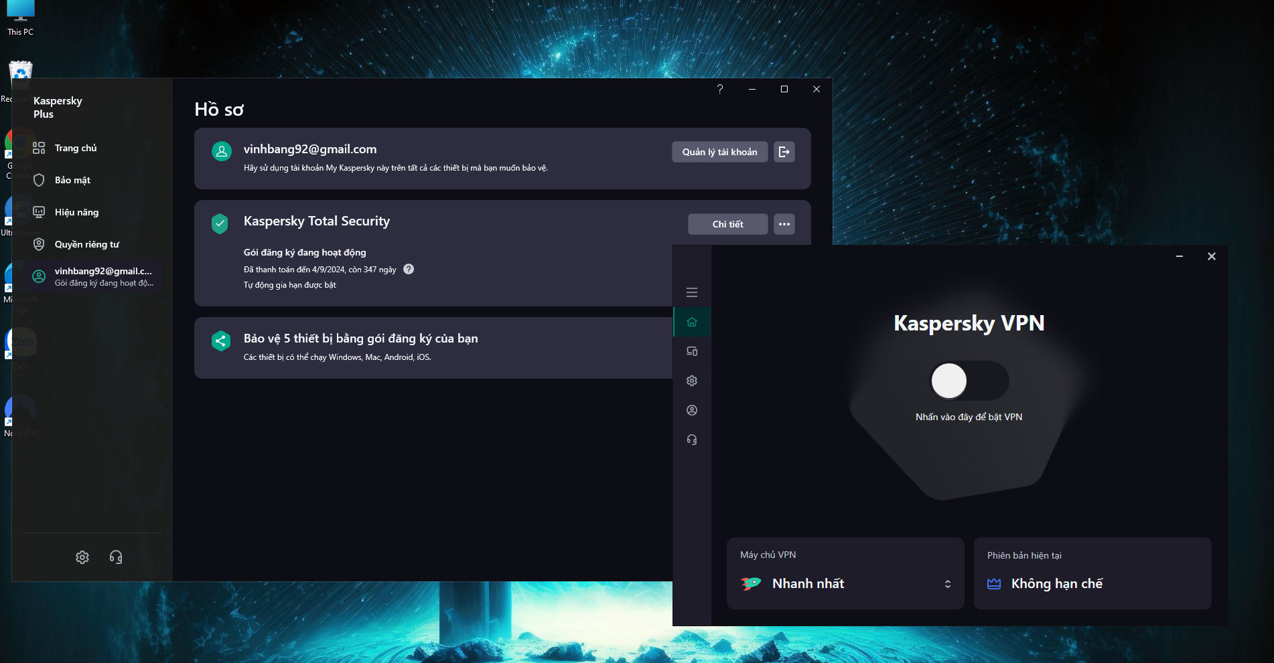Click the green shield icon of Total Security

[220, 223]
